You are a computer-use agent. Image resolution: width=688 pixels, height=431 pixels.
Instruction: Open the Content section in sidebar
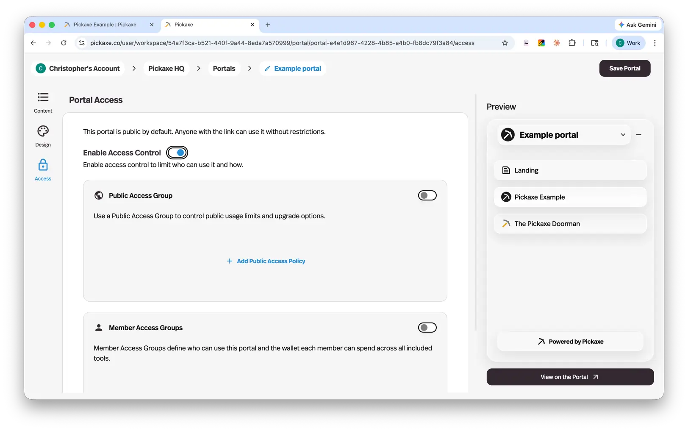pyautogui.click(x=43, y=103)
